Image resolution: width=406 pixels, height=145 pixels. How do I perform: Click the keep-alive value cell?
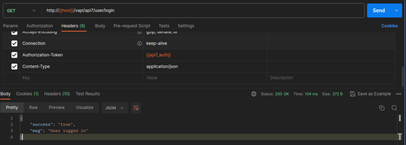[x=205, y=44]
